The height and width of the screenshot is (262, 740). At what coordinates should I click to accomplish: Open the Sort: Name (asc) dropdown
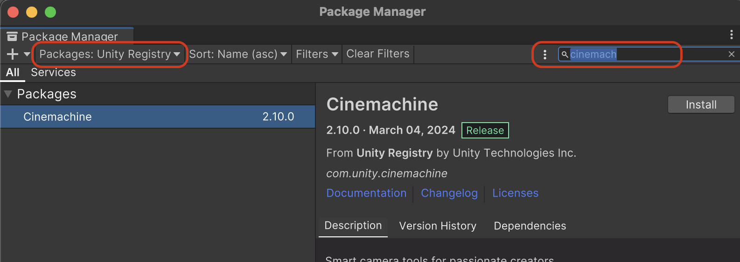tap(238, 54)
